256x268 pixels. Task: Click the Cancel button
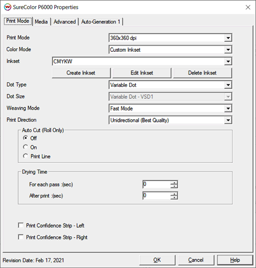click(x=196, y=260)
